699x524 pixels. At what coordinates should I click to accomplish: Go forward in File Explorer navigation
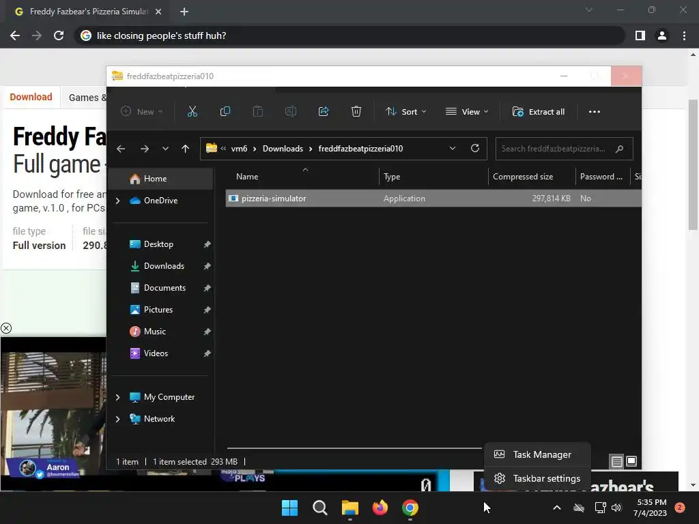click(x=145, y=149)
